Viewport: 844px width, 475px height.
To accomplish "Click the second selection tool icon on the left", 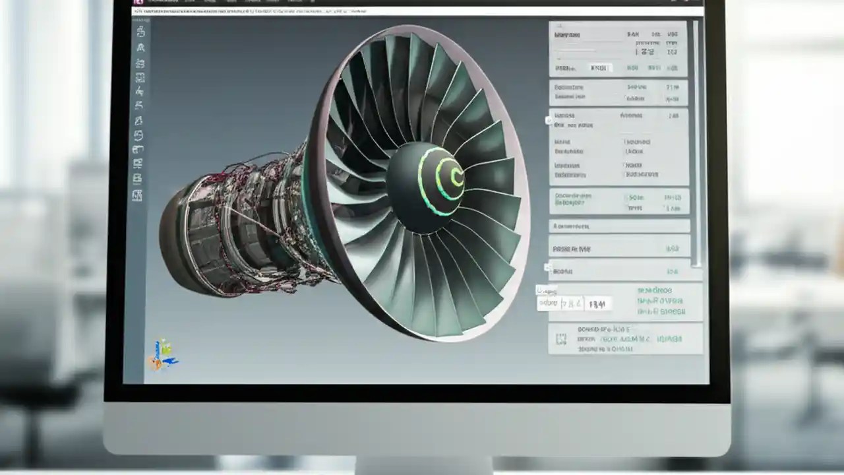I will 138,46.
